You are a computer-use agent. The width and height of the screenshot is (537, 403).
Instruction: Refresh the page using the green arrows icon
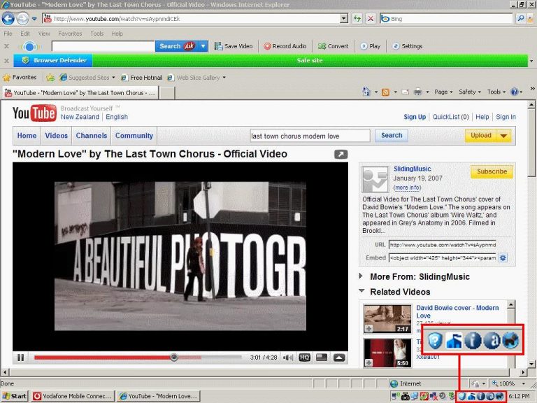pos(357,18)
